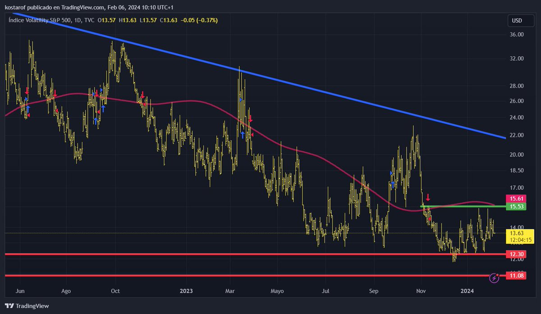
Task: Click the Ago date axis label
Action: coord(66,291)
